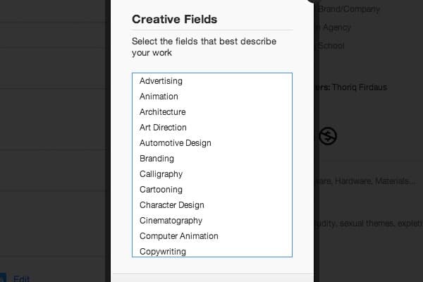The width and height of the screenshot is (423, 282).
Task: Pick the Cartooning option
Action: coord(212,190)
